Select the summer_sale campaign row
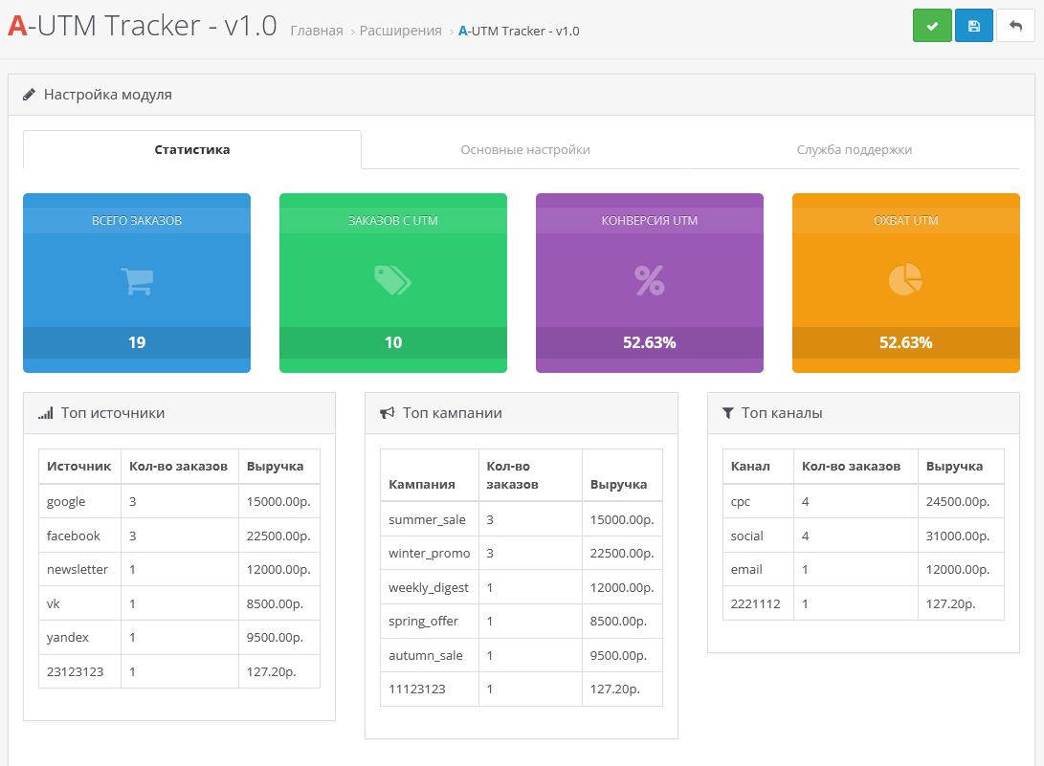 click(x=427, y=519)
